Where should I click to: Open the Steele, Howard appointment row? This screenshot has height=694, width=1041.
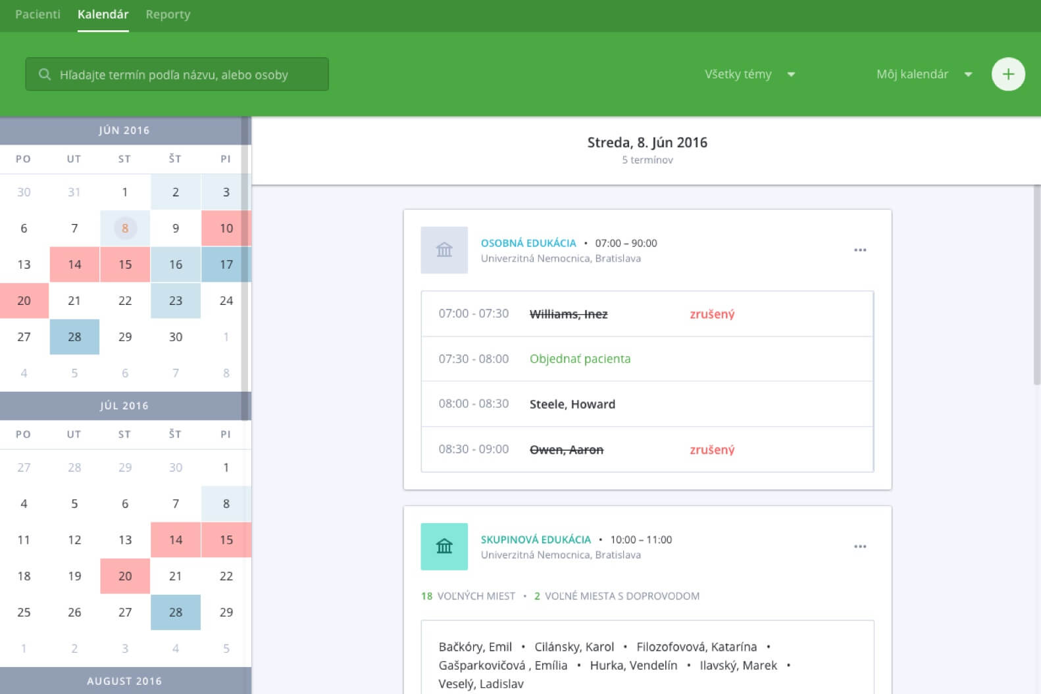(572, 404)
